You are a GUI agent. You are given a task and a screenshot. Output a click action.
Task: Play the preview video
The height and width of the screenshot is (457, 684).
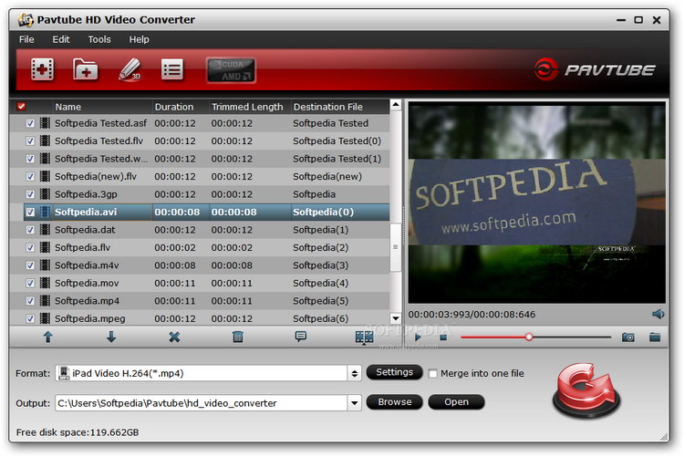coord(418,337)
